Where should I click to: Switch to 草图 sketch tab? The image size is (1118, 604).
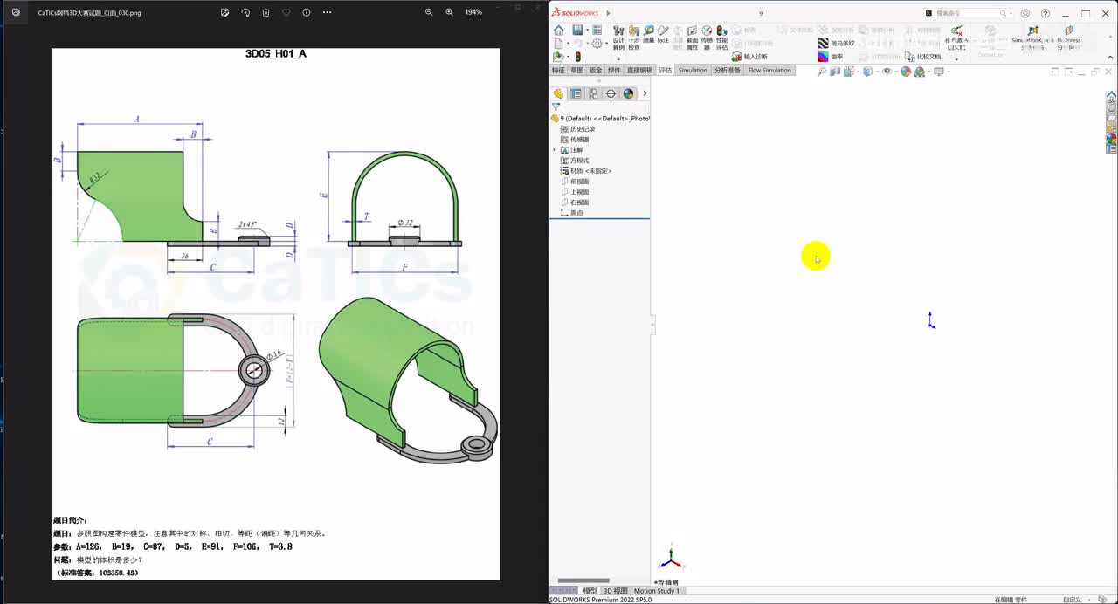pos(576,71)
